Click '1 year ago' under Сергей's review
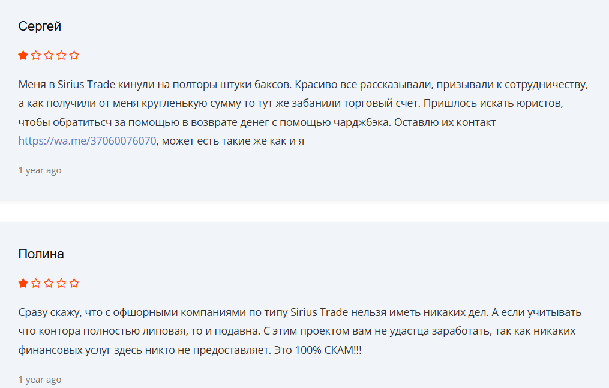 click(x=39, y=170)
